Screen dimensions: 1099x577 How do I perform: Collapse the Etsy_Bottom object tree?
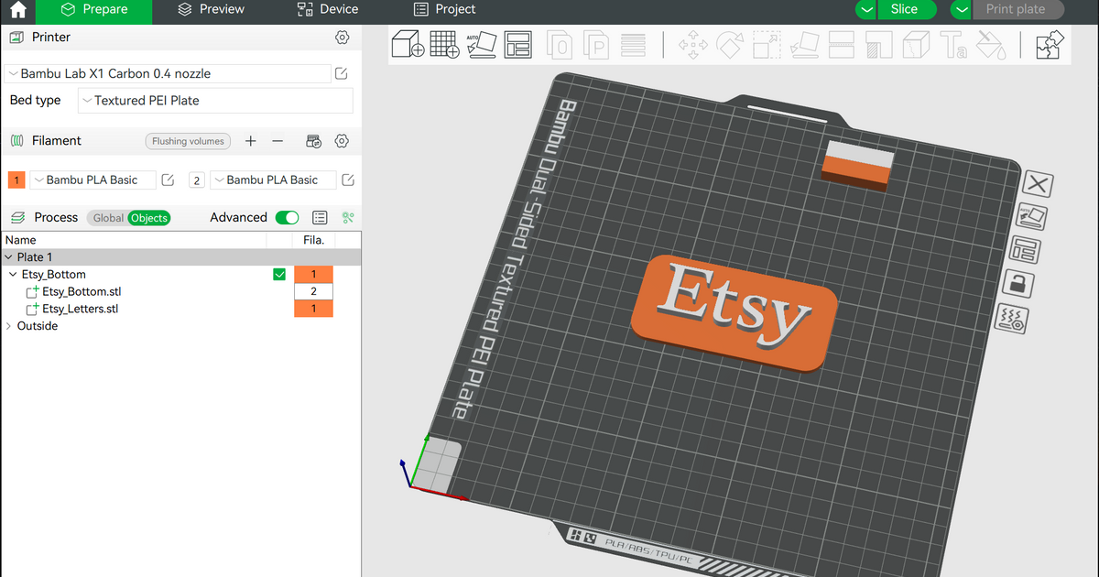(14, 274)
